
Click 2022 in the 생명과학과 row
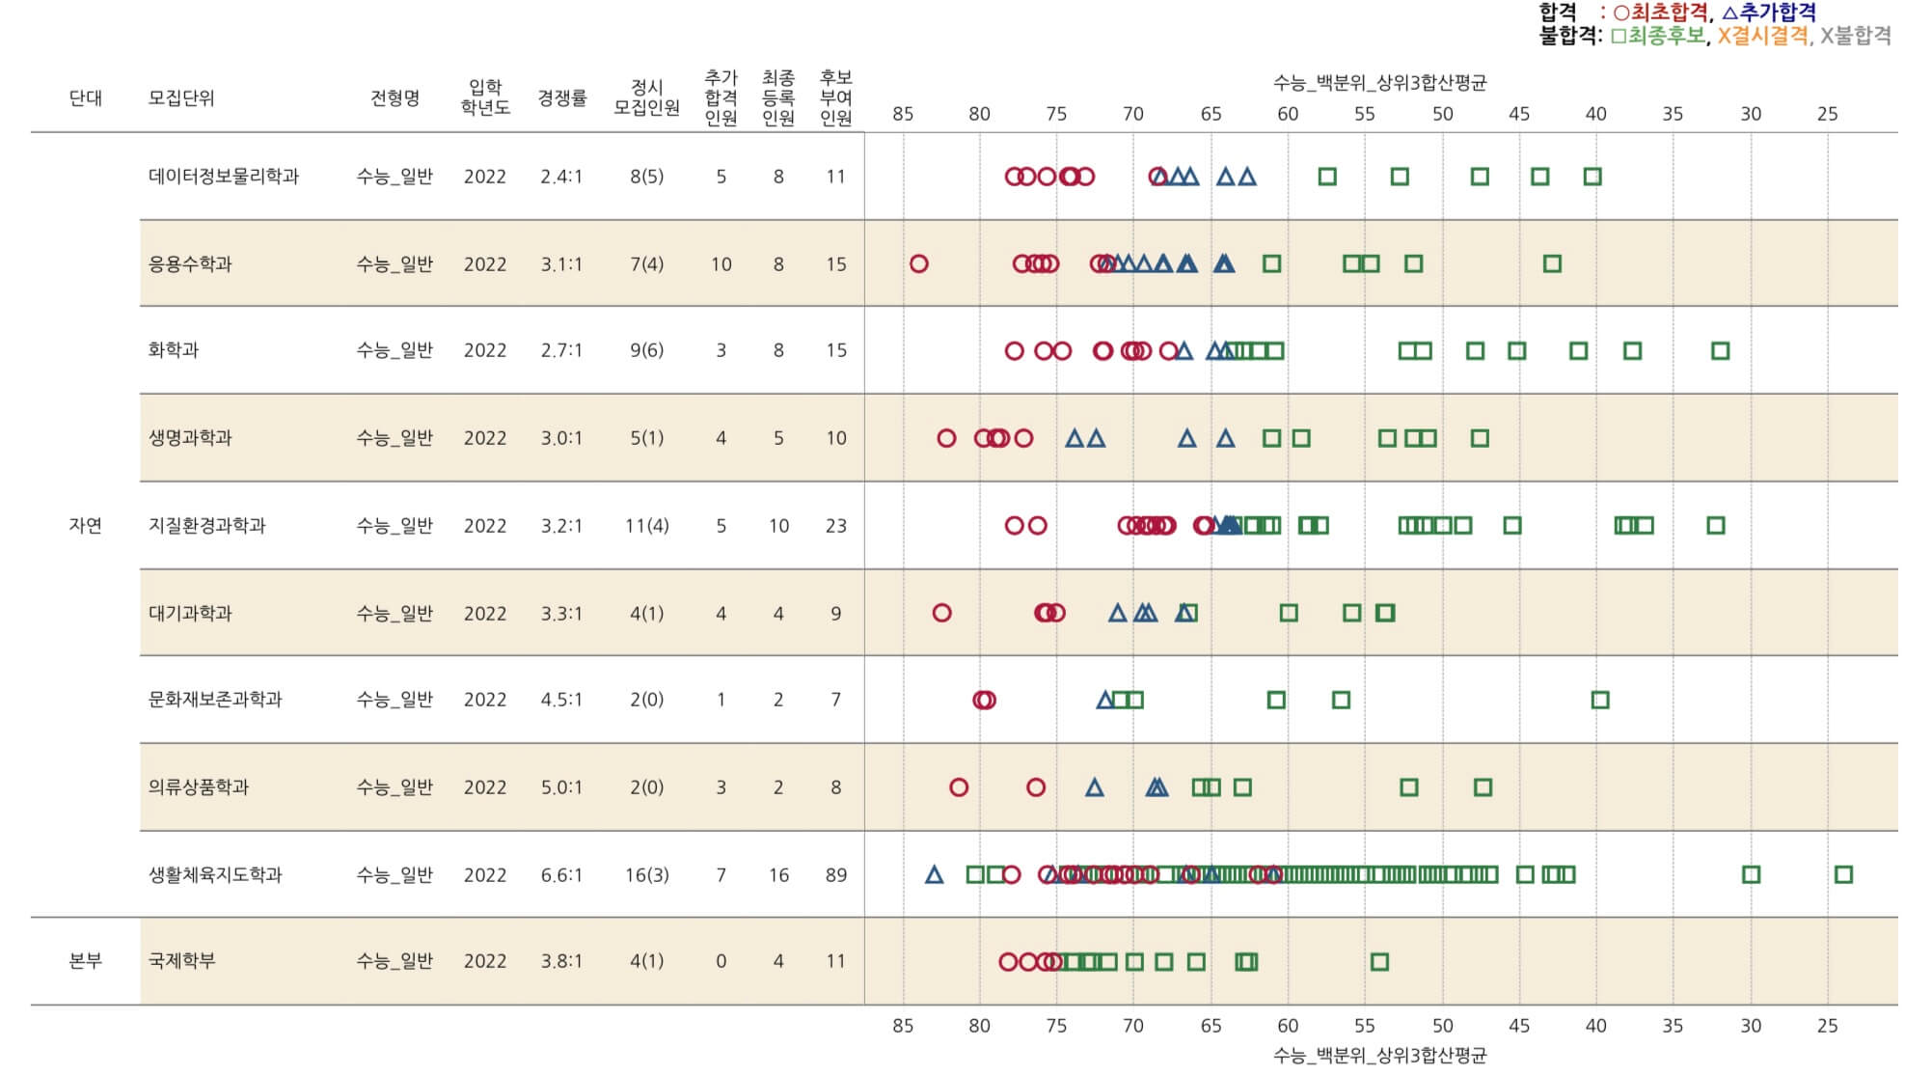pos(485,438)
